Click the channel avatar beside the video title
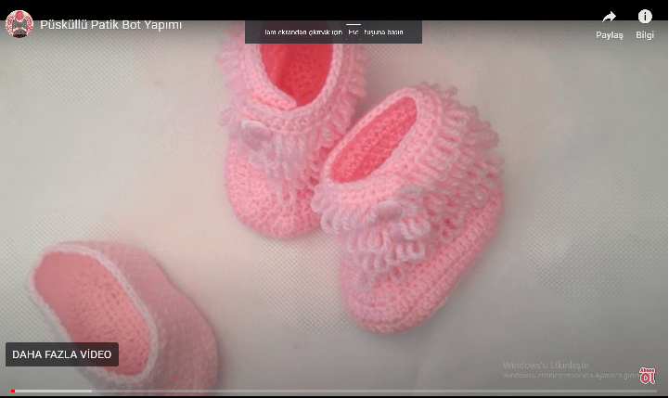Viewport: 669px width, 398px height. 19,24
